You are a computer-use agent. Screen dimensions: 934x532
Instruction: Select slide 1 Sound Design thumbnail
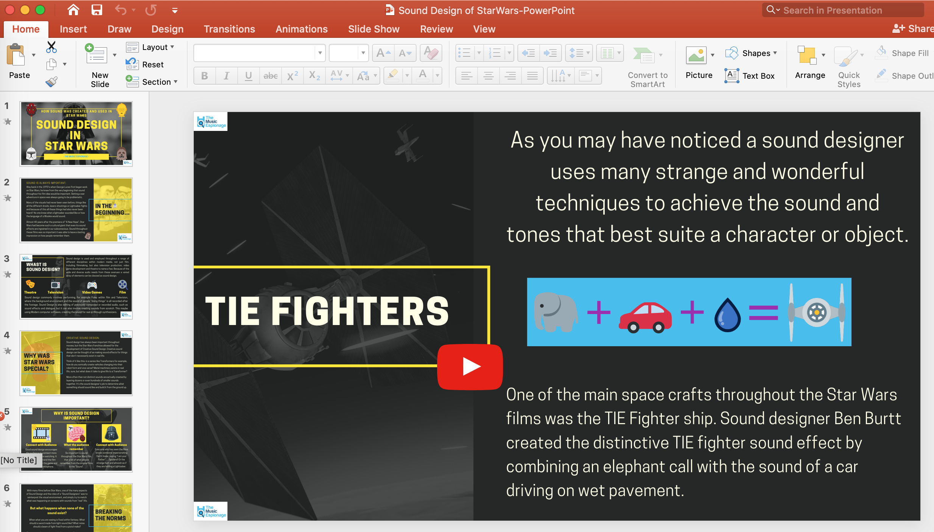76,134
